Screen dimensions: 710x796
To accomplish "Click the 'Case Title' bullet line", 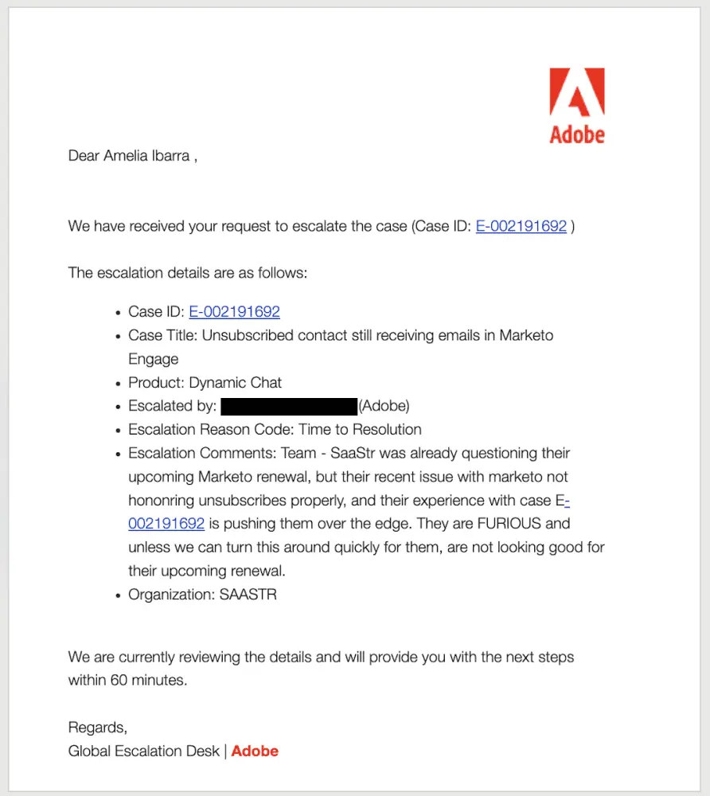I will [x=341, y=336].
